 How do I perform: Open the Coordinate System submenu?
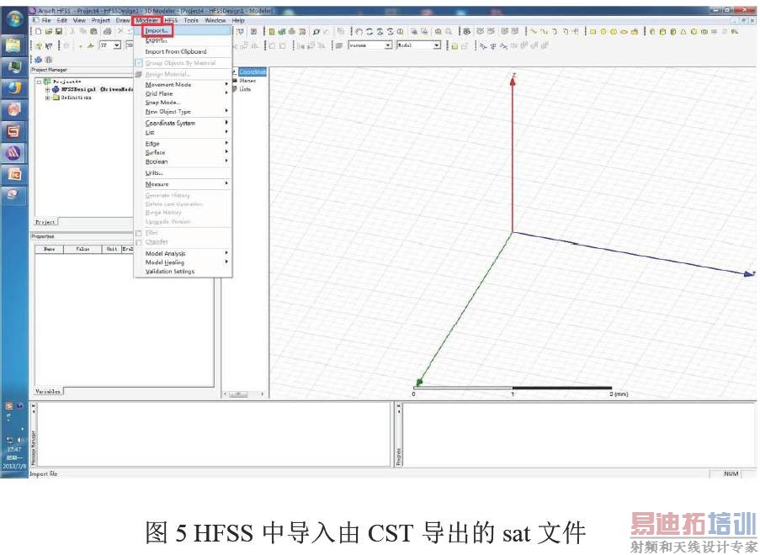pyautogui.click(x=183, y=123)
